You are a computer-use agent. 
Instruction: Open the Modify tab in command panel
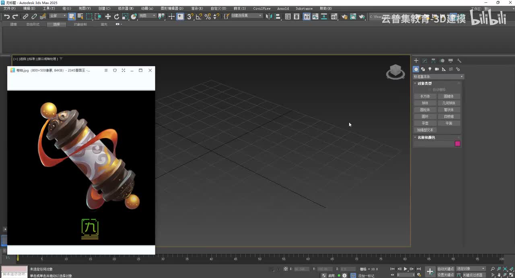pyautogui.click(x=425, y=61)
